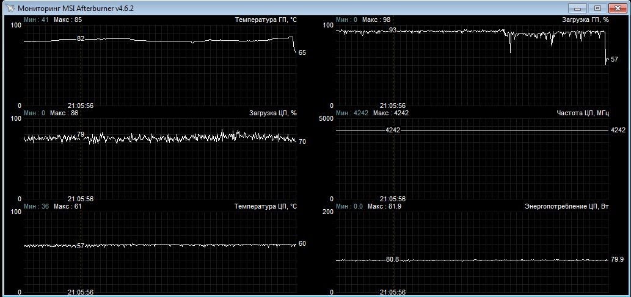
Task: Click timestamp 21:05:56 under CPU frequency graph
Action: tap(393, 199)
